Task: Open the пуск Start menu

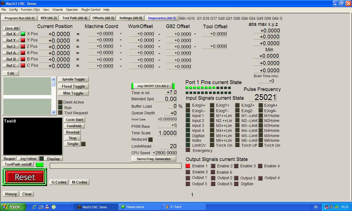Action: point(13,207)
